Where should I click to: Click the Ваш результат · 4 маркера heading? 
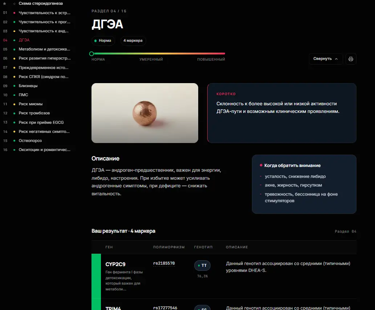(123, 231)
